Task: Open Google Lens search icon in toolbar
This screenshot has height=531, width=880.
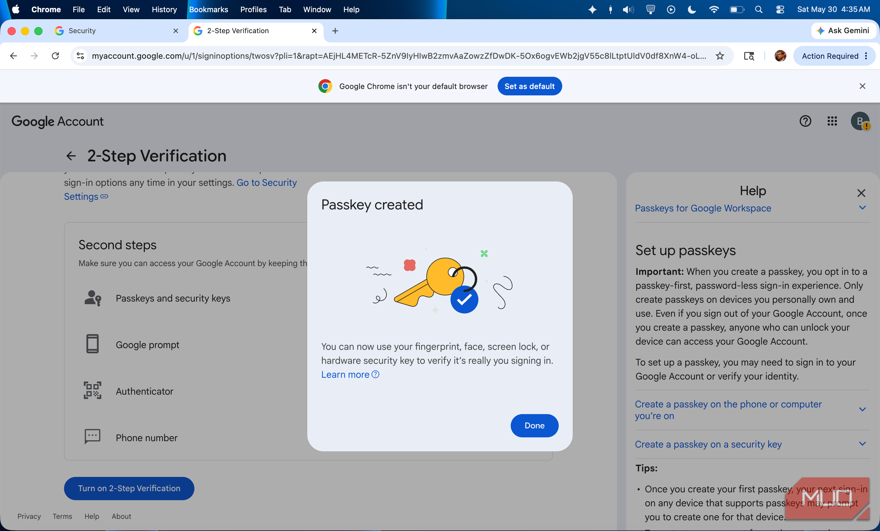Action: point(749,56)
